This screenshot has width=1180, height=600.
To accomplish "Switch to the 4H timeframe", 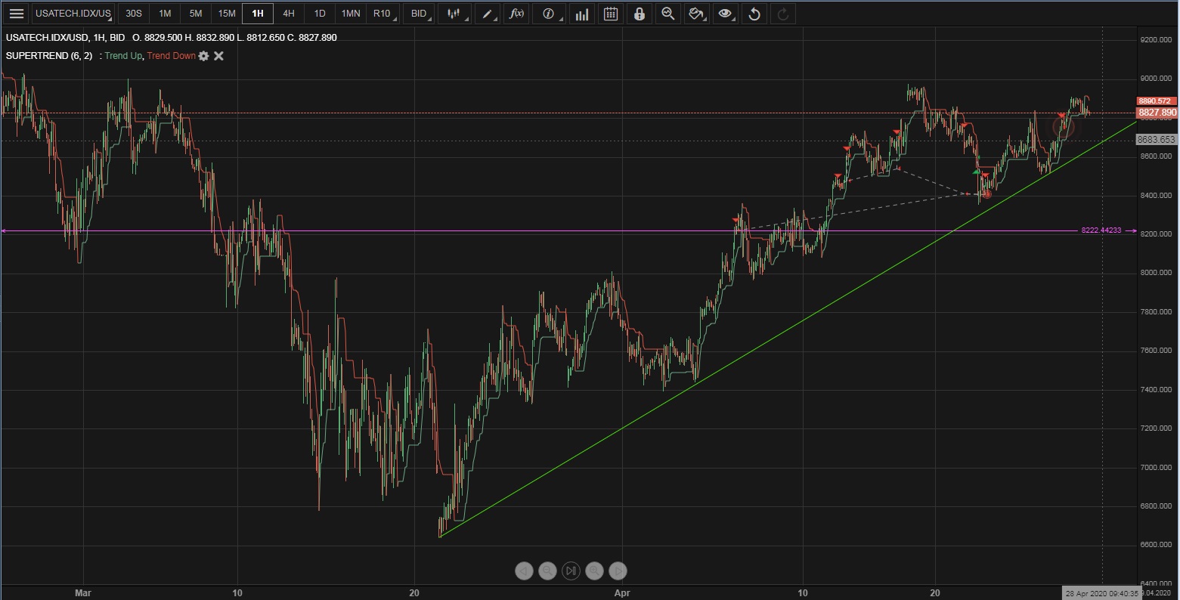I will (289, 14).
